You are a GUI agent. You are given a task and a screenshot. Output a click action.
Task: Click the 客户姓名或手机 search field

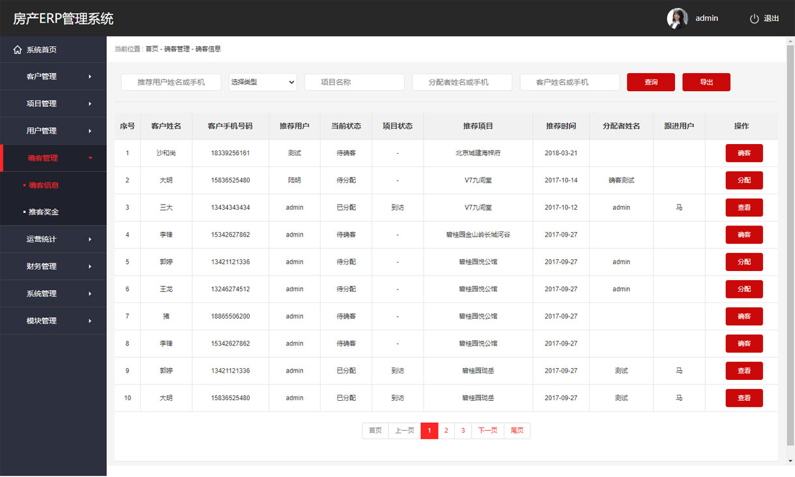click(570, 82)
